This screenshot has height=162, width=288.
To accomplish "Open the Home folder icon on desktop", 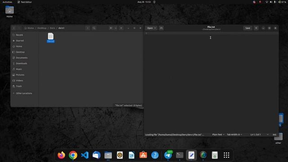I will click(9, 12).
